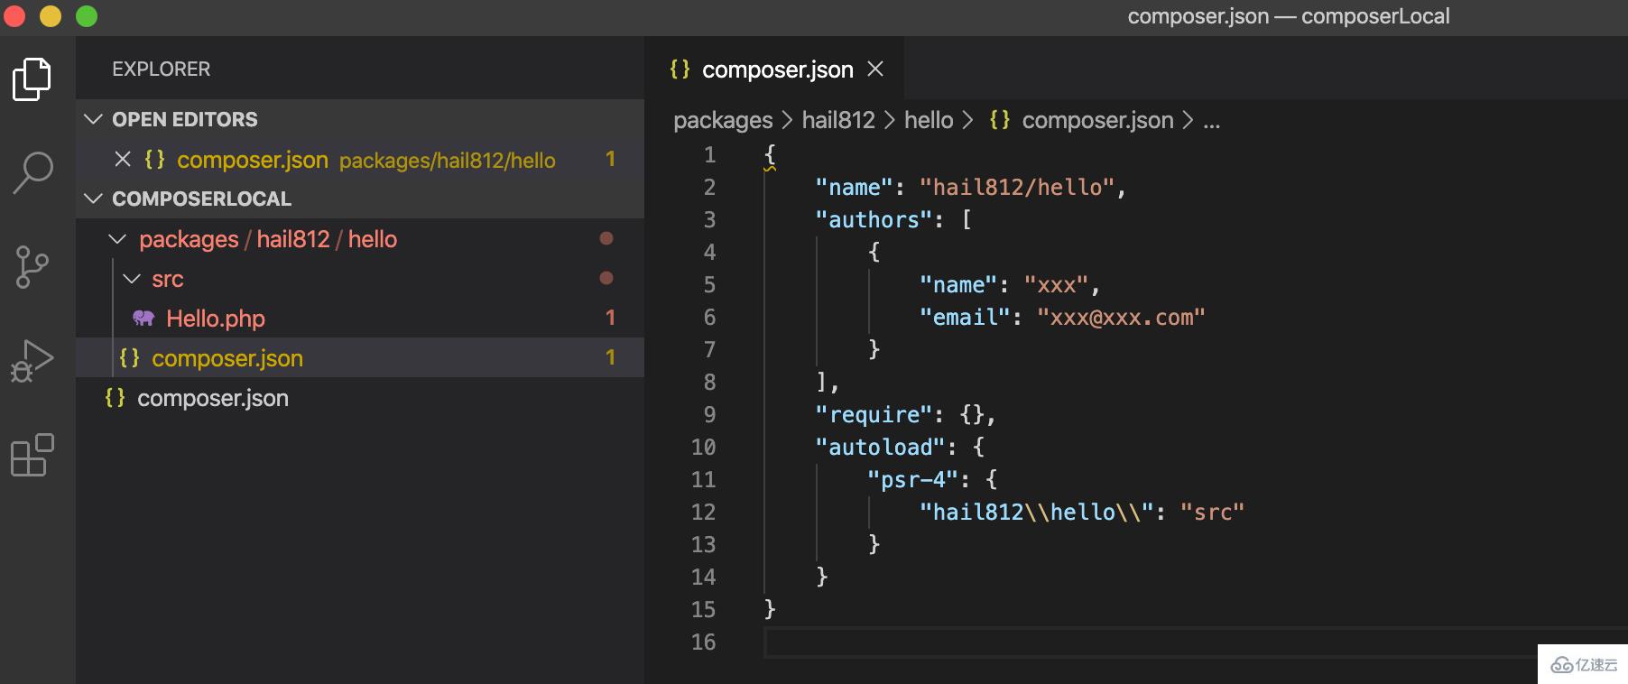Click line number 9 in the gutter
This screenshot has height=684, width=1628.
[709, 415]
